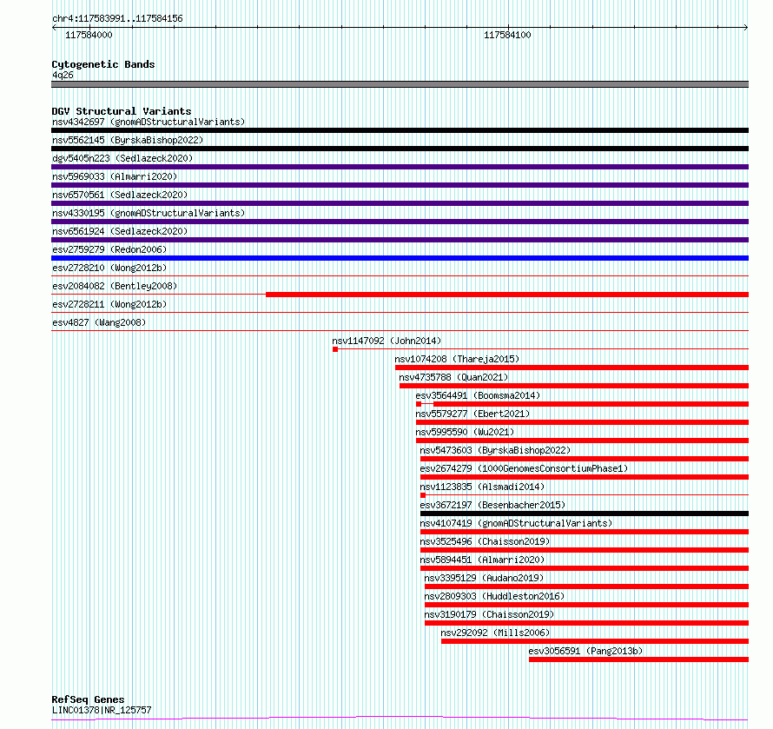The width and height of the screenshot is (773, 729).
Task: Select nsv1123835 (Alsmadi2014) label
Action: tap(482, 487)
